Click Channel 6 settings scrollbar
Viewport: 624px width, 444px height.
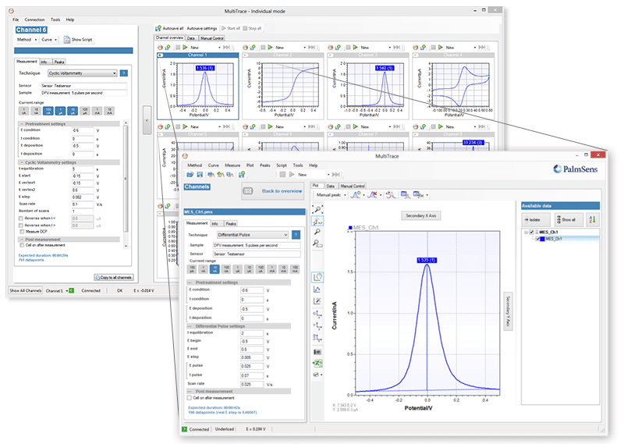126,179
